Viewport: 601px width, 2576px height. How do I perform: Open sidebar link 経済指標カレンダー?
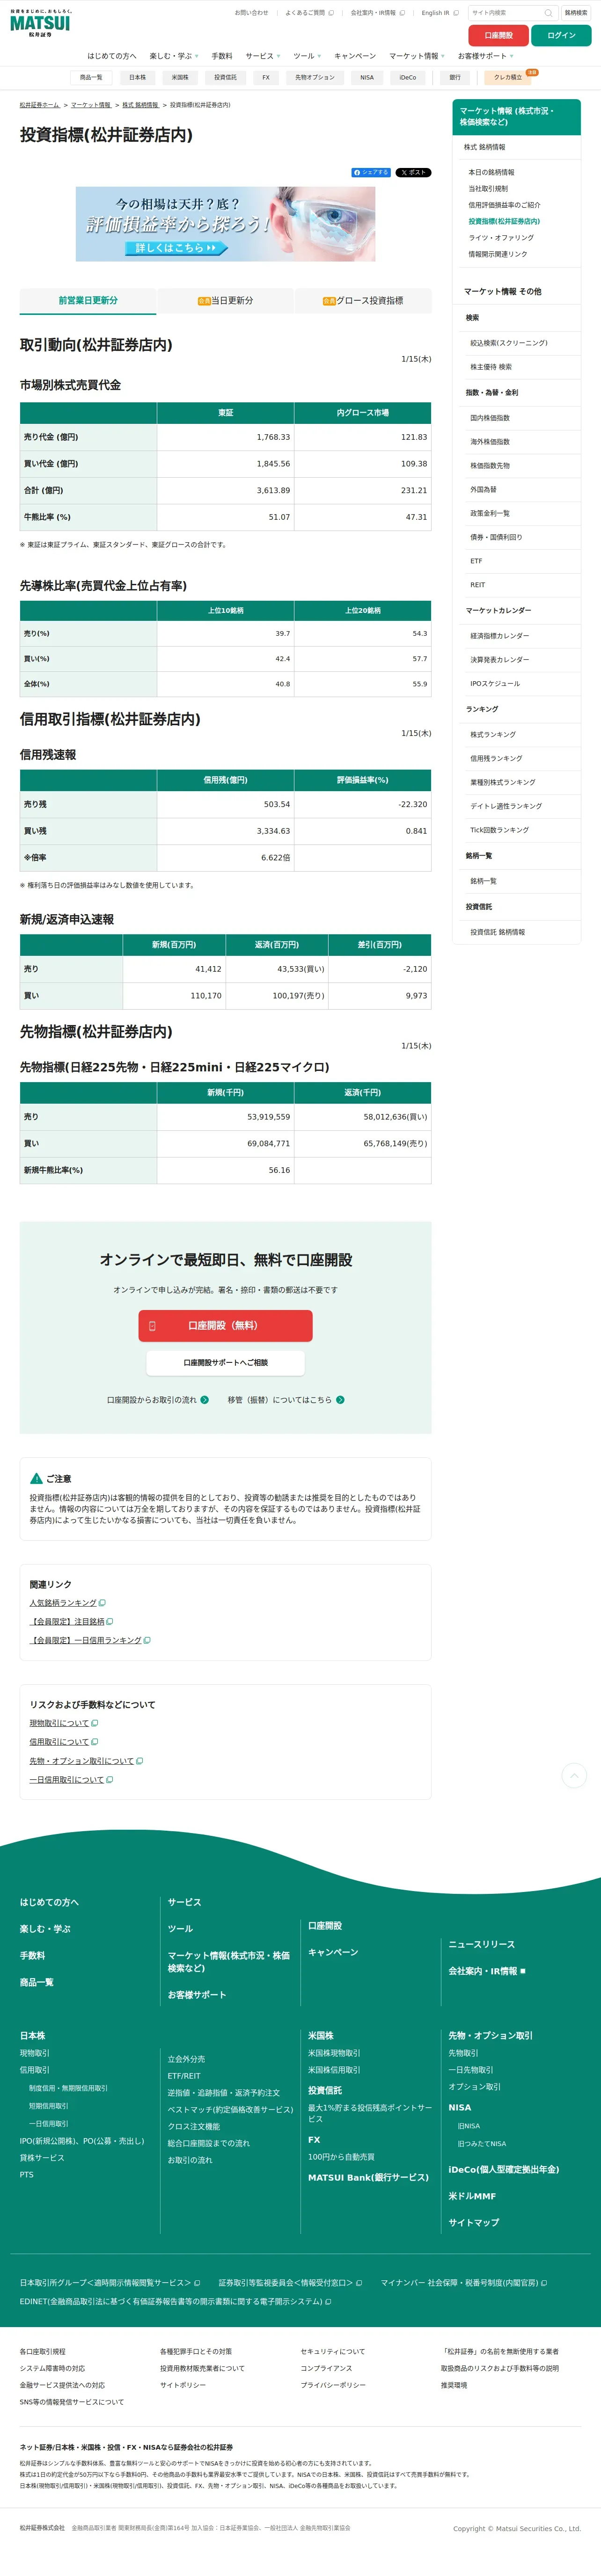(x=500, y=636)
